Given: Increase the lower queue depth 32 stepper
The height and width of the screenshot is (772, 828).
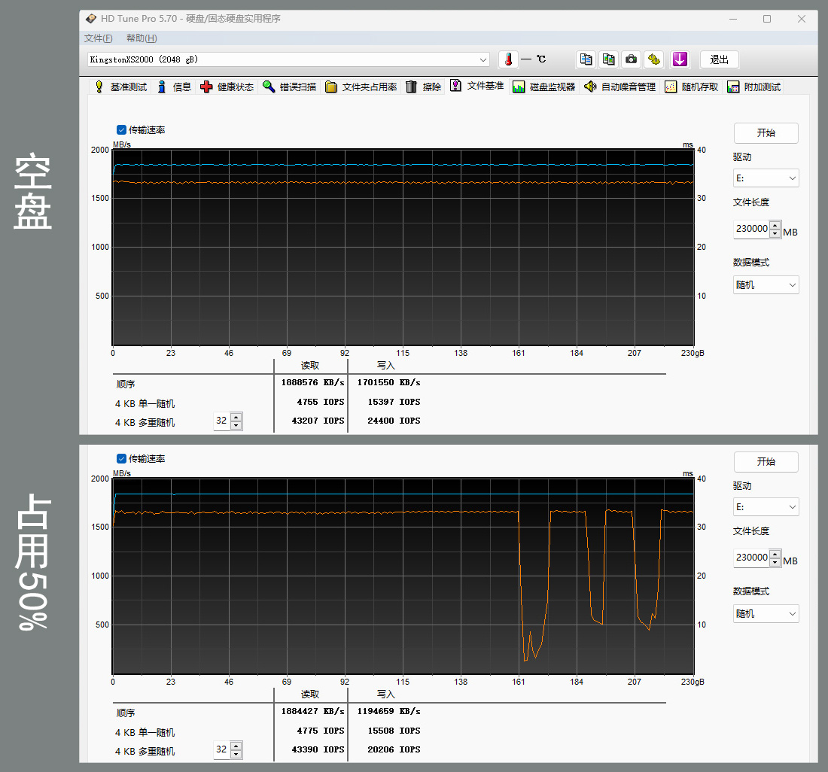Looking at the screenshot, I should [236, 746].
